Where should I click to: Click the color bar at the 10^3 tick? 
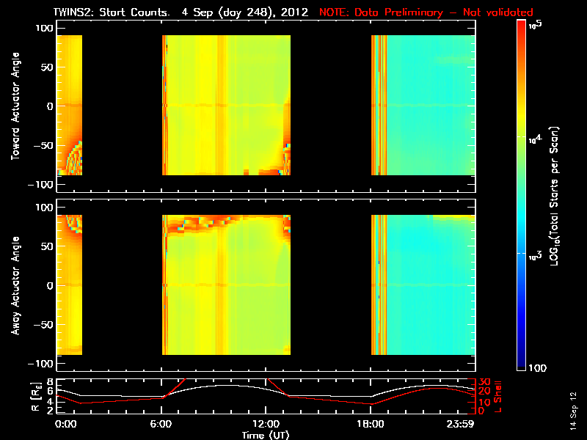coord(522,254)
